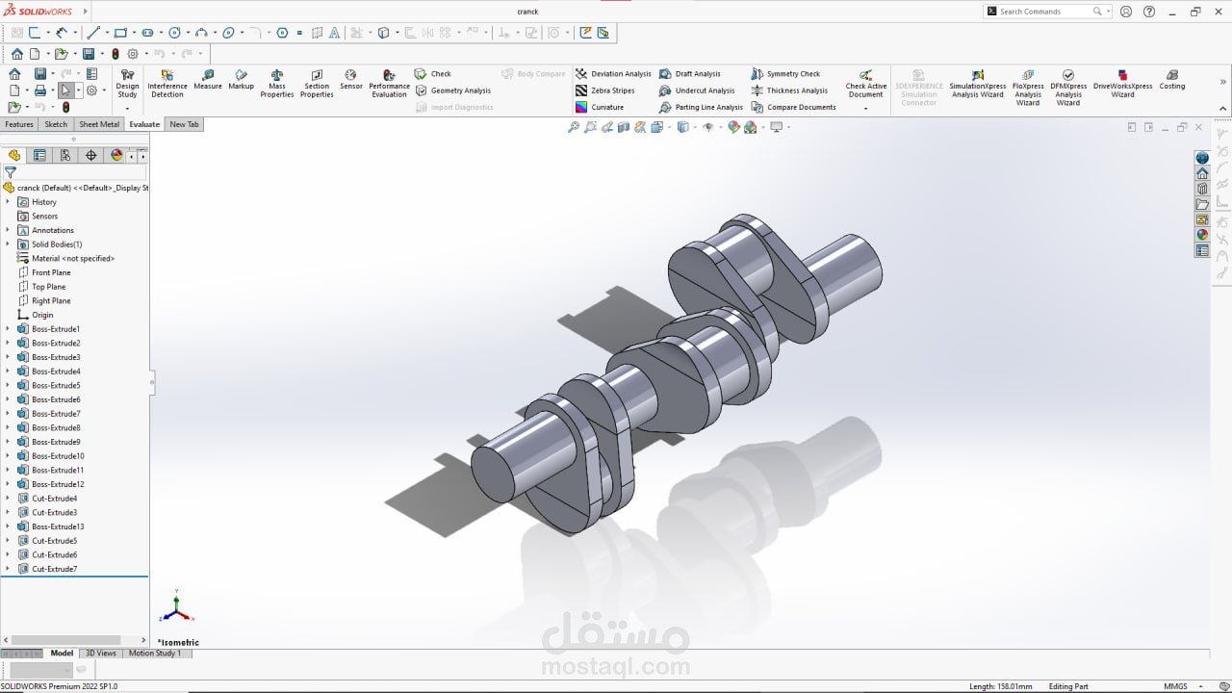Open the Design Study dropdown arrow
1232x693 pixels.
127,108
